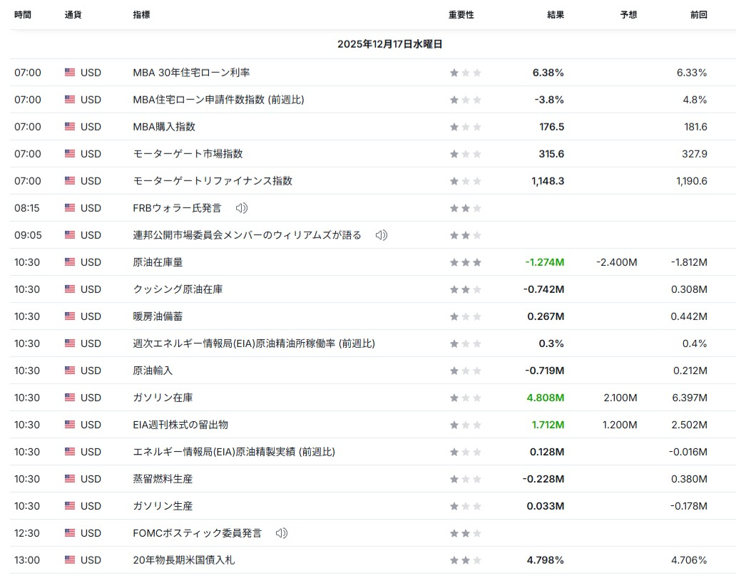Click the 2025年12月17日水曜日 date header
Image resolution: width=736 pixels, height=578 pixels.
pos(390,44)
